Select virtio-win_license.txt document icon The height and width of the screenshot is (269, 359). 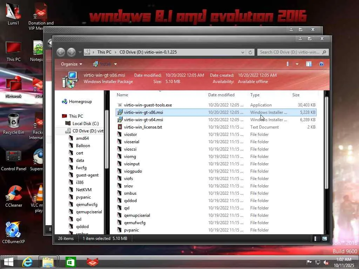[x=120, y=127]
